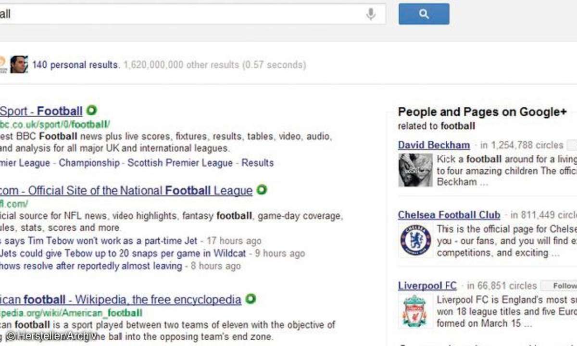This screenshot has width=577, height=346.
Task: Click the green circle beside the National Football League result
Action: 261,190
